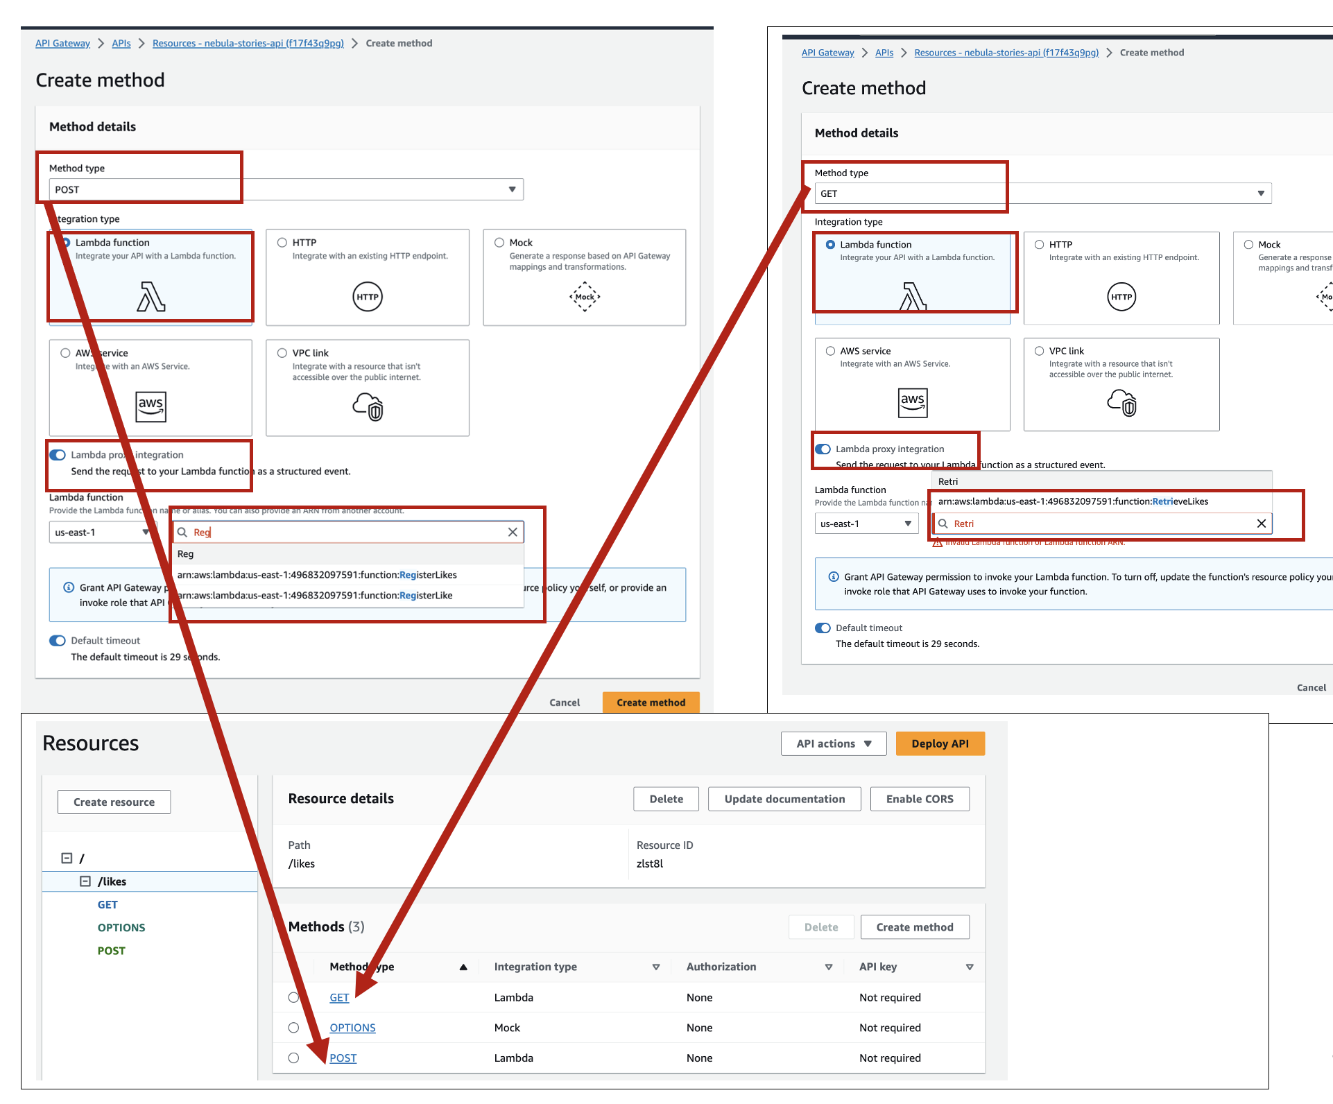Viewport: 1333px width, 1104px height.
Task: Click API Gateway breadcrumb in left form
Action: click(x=62, y=43)
